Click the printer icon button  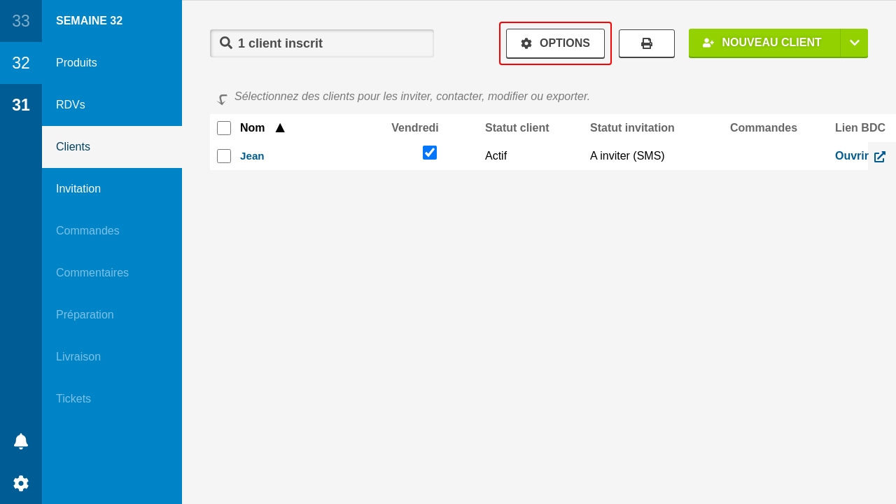pyautogui.click(x=647, y=43)
